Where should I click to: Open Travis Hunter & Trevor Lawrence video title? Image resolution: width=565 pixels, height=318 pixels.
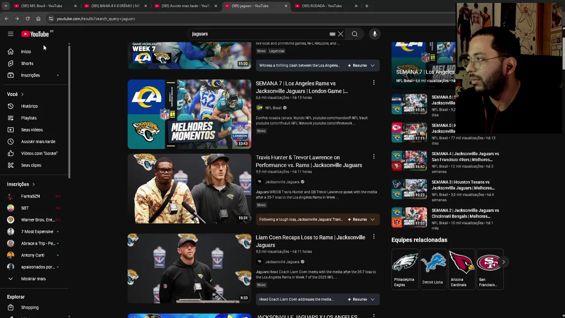309,161
